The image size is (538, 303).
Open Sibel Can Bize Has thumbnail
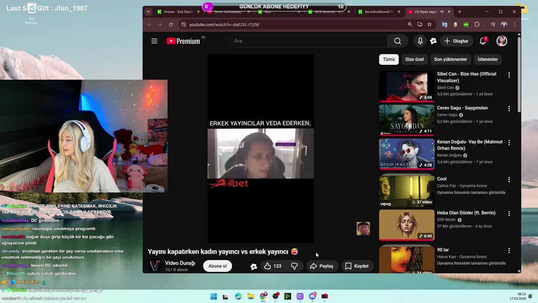(x=406, y=86)
